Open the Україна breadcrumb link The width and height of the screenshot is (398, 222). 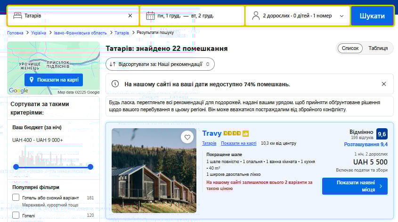coord(39,33)
